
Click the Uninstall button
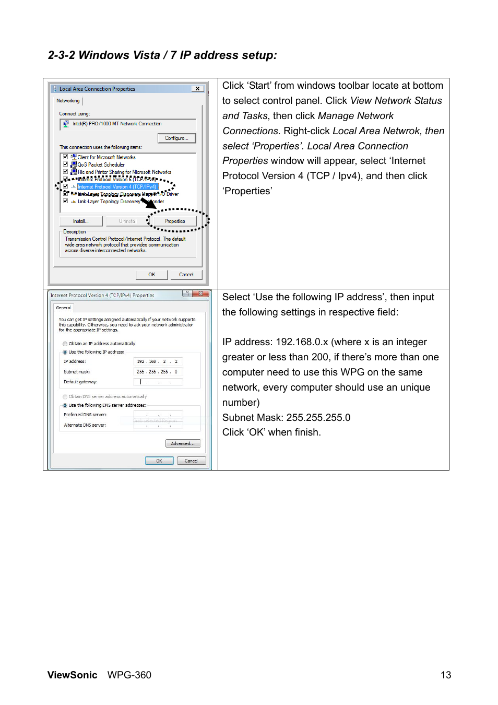pos(127,221)
